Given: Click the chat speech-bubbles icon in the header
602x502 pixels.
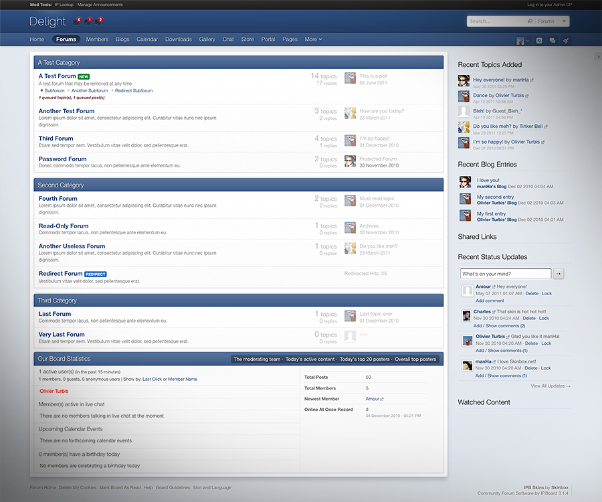Looking at the screenshot, I should 554,40.
